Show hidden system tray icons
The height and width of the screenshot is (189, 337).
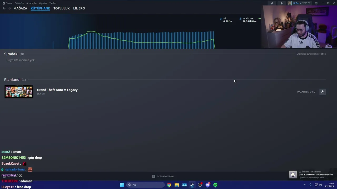coord(305,185)
